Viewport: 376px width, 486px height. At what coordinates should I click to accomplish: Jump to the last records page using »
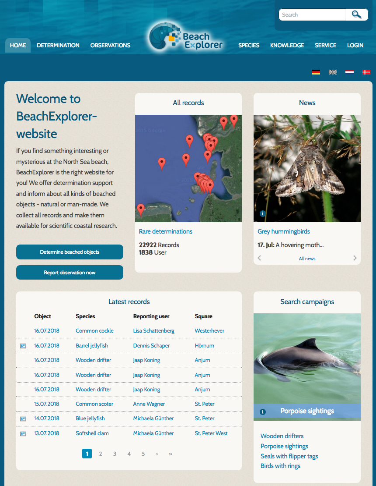(x=170, y=454)
